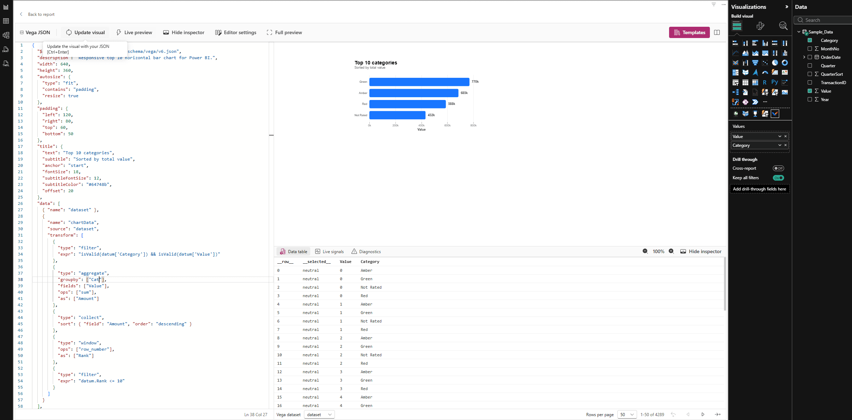Toggle the split editor layout icon

(x=717, y=32)
